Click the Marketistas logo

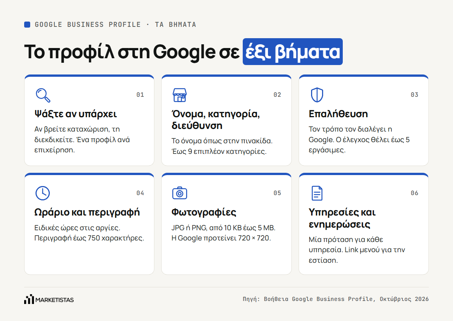[x=49, y=299]
